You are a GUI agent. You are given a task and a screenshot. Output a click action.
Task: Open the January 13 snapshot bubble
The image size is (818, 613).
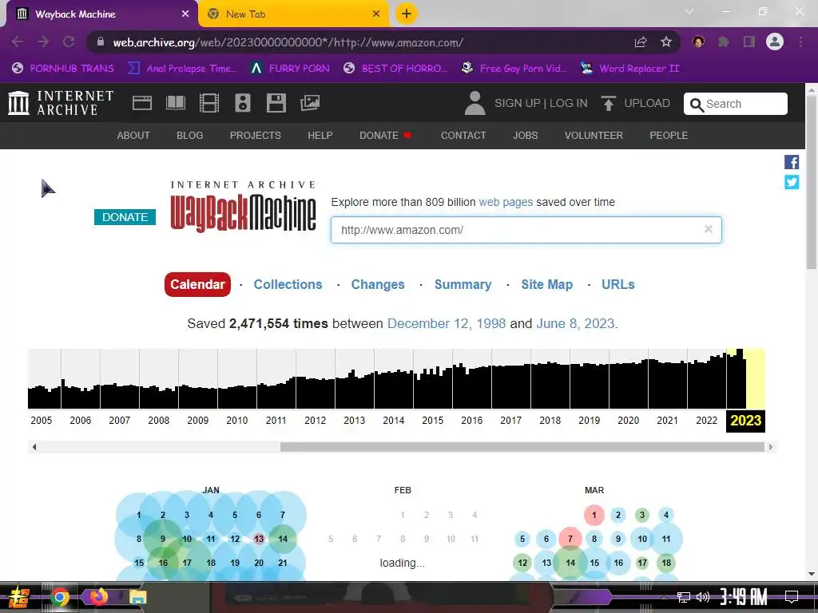point(259,539)
